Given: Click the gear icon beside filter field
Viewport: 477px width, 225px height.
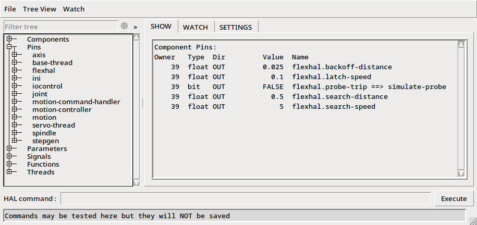Looking at the screenshot, I should (x=124, y=26).
